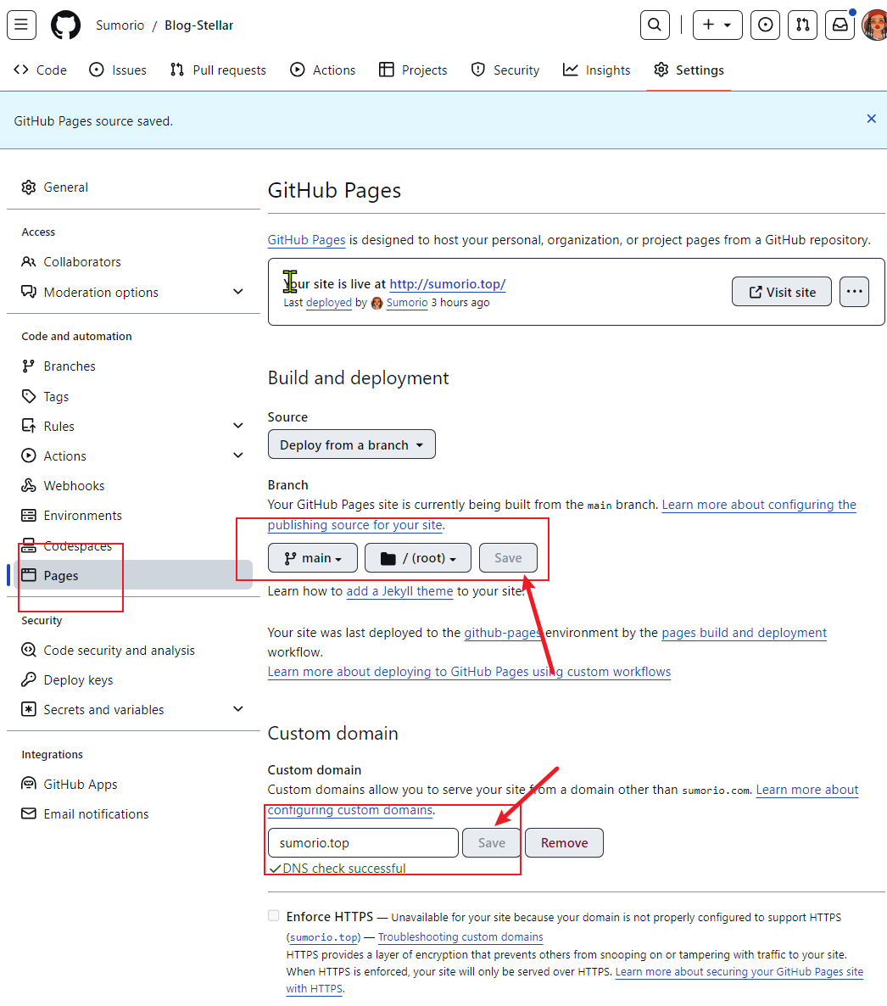
Task: Open Environments settings
Action: coord(133,515)
